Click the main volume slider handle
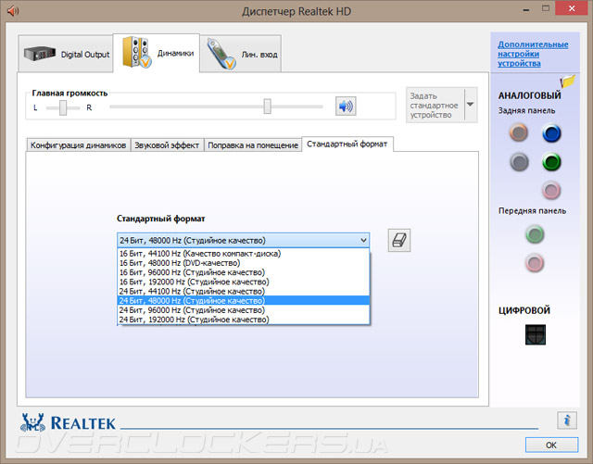Viewport: 593px width, 464px height. (268, 107)
